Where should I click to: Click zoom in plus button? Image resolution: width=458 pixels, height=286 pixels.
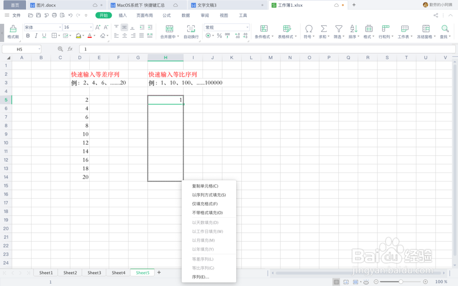coord(425,281)
